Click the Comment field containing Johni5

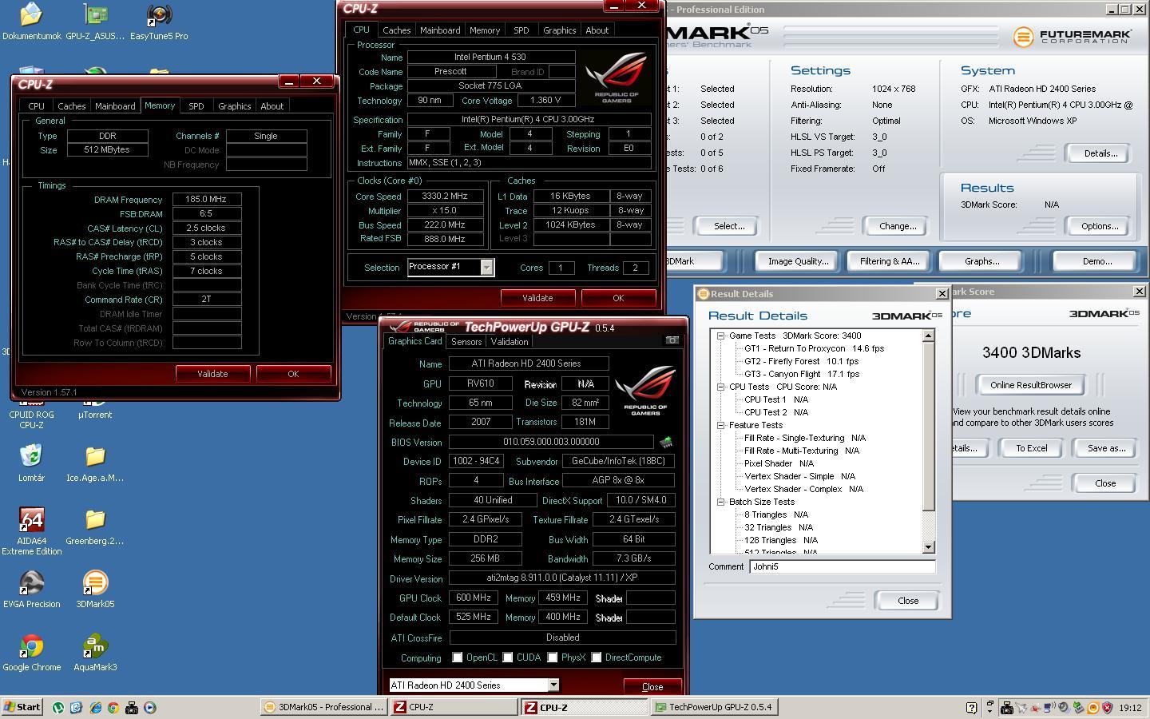tap(843, 566)
